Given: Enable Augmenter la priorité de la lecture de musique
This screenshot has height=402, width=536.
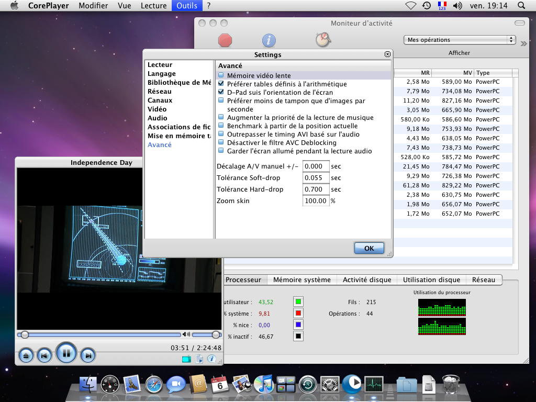Looking at the screenshot, I should tap(221, 117).
